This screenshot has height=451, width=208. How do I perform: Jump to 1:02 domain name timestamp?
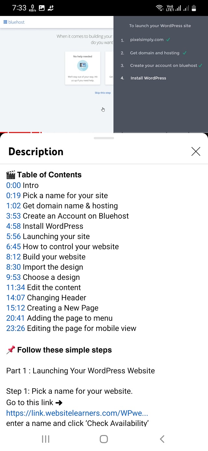pos(13,206)
